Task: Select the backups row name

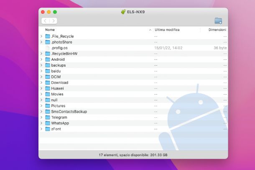Action: pyautogui.click(x=59, y=65)
